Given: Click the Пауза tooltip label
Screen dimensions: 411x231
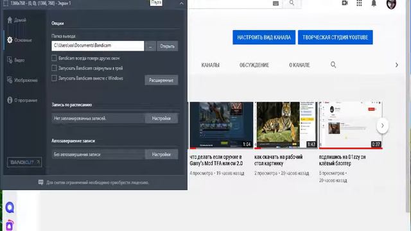Looking at the screenshot, I should 156,3.
